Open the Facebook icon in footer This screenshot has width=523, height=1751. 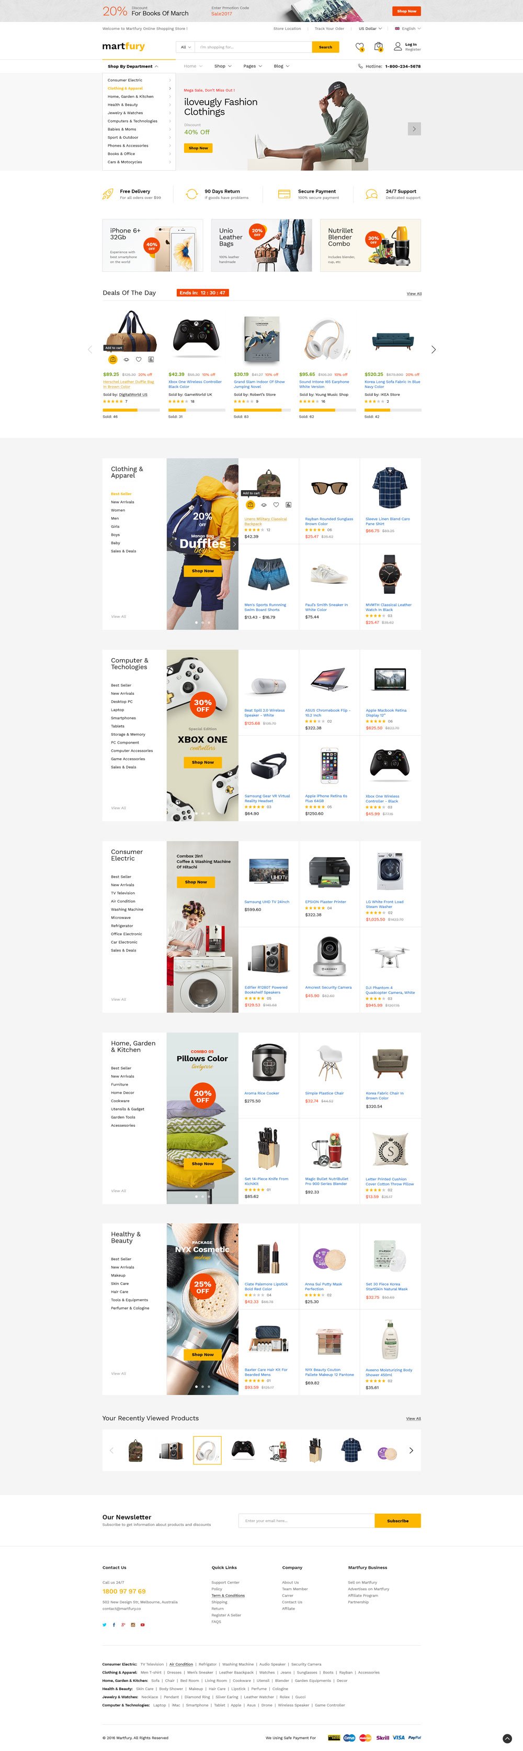113,1625
